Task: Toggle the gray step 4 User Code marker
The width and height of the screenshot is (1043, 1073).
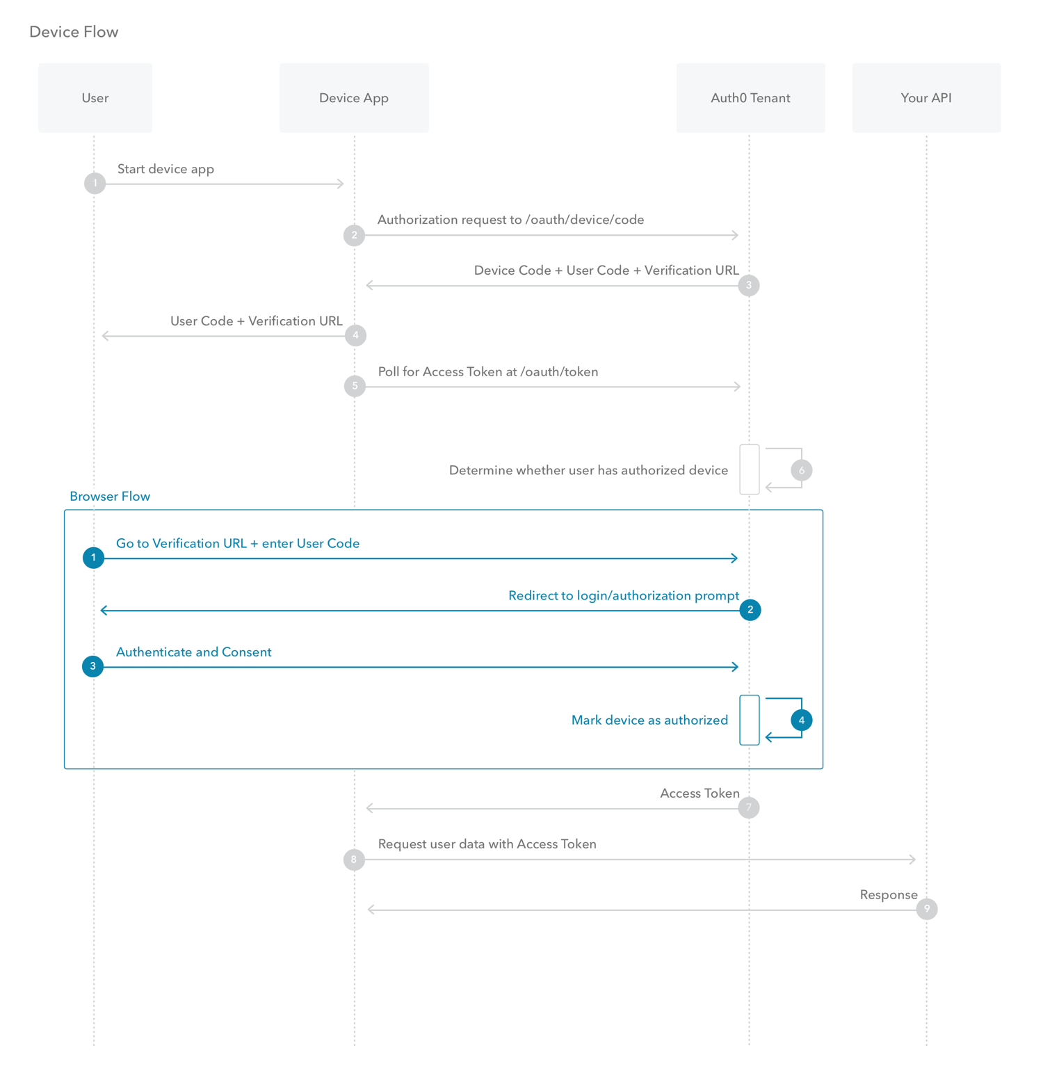Action: 355,335
